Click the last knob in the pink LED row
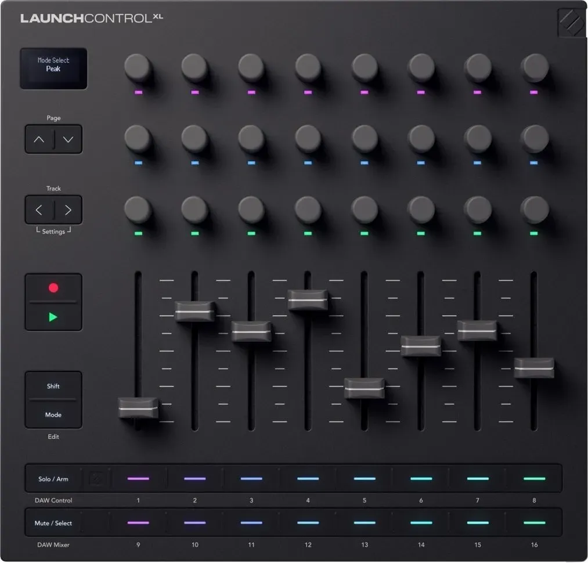Screen dimensions: 588x563 (535, 67)
